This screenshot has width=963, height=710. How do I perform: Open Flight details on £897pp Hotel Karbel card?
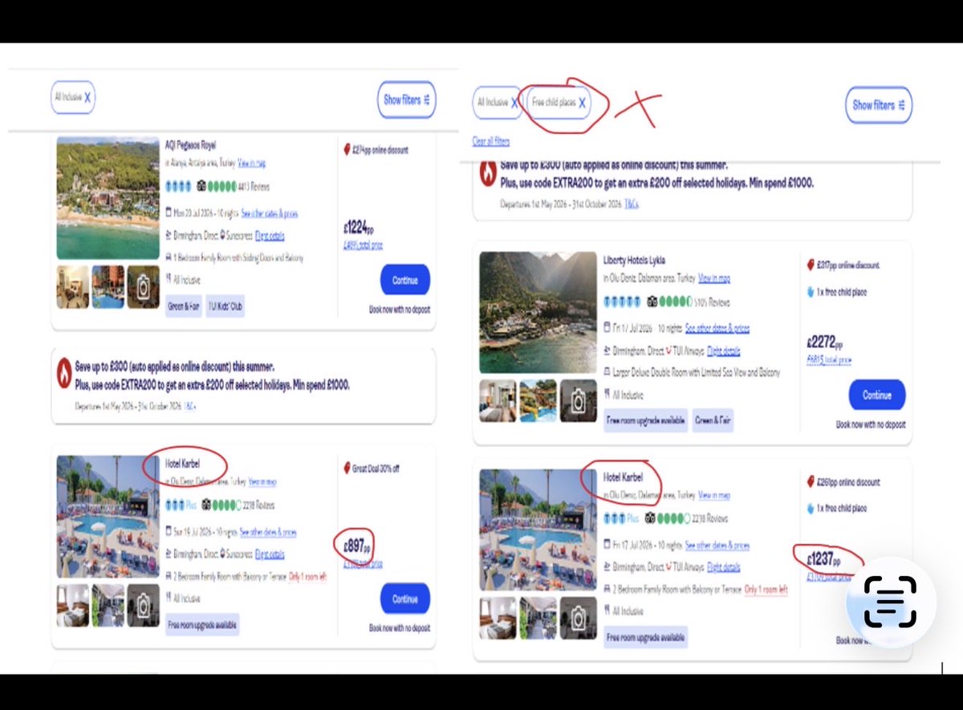pos(270,554)
